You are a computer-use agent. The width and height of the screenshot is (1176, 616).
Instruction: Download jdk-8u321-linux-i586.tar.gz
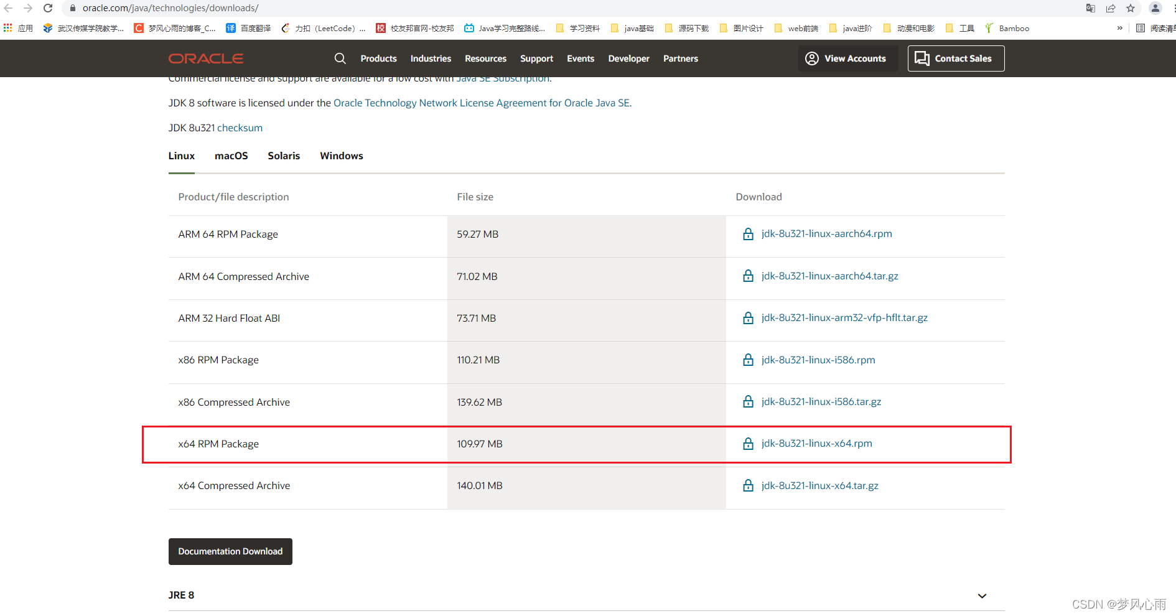pyautogui.click(x=821, y=402)
